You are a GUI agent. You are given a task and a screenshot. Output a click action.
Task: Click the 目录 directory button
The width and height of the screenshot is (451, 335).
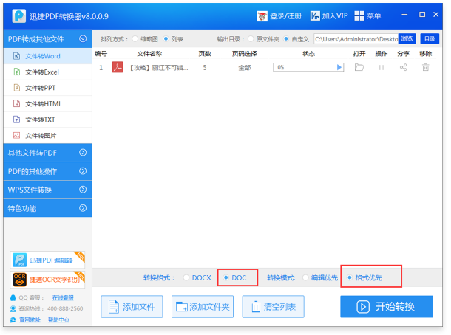(430, 39)
